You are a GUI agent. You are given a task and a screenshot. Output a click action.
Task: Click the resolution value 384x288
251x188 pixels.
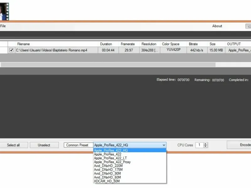click(150, 50)
